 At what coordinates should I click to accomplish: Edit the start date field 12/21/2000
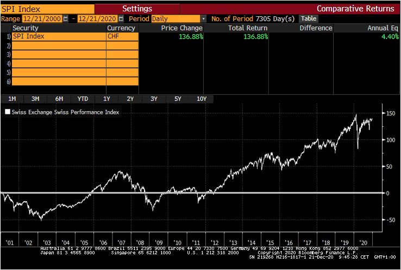(42, 19)
